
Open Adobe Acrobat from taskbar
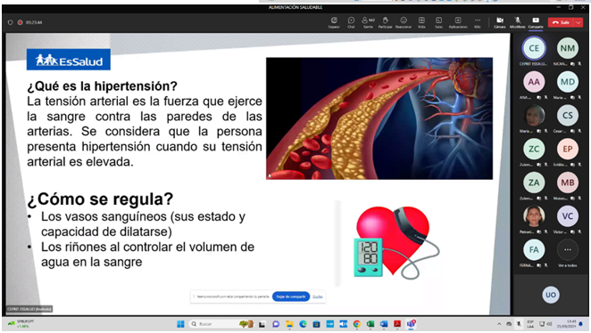(397, 324)
